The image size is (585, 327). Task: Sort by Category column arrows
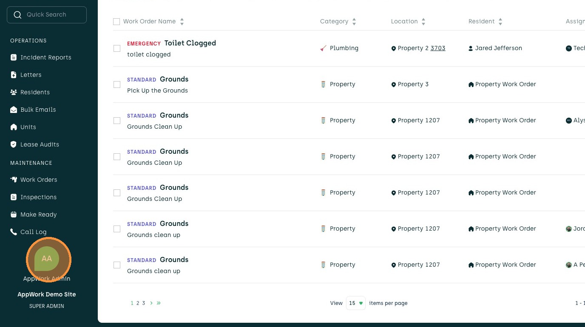(x=354, y=22)
